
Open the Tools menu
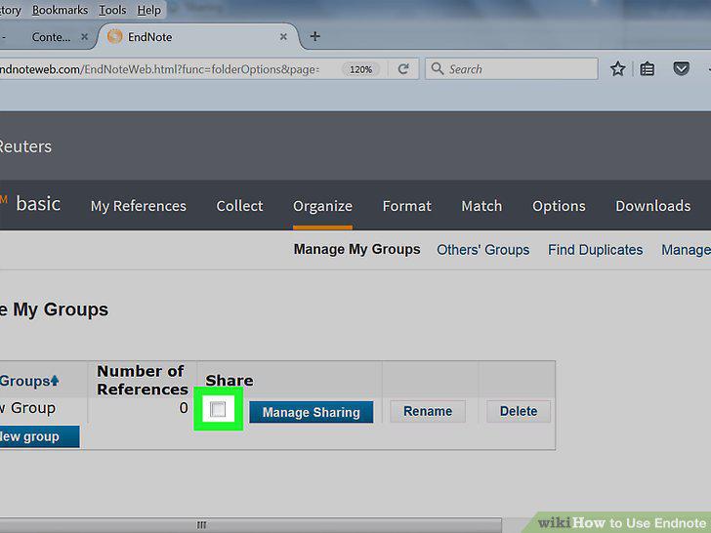(x=112, y=10)
